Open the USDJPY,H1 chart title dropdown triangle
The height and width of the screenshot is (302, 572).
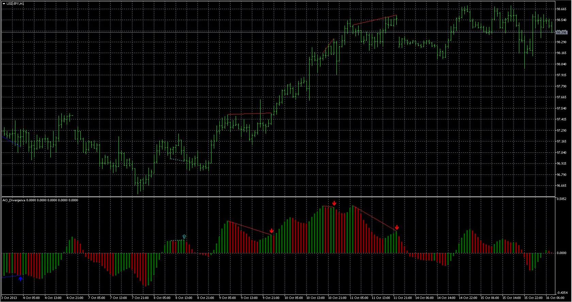3,3
